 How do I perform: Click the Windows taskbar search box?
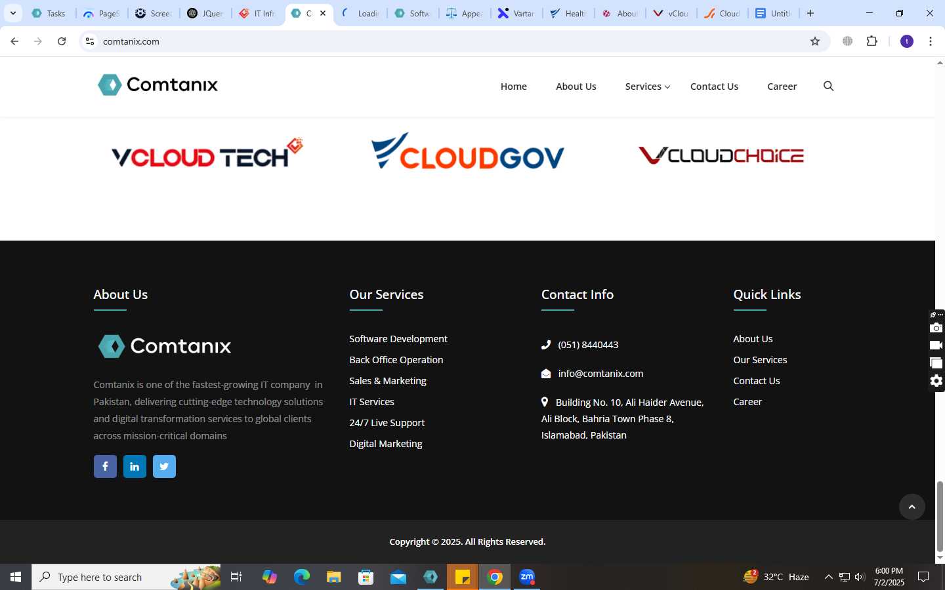pos(127,577)
